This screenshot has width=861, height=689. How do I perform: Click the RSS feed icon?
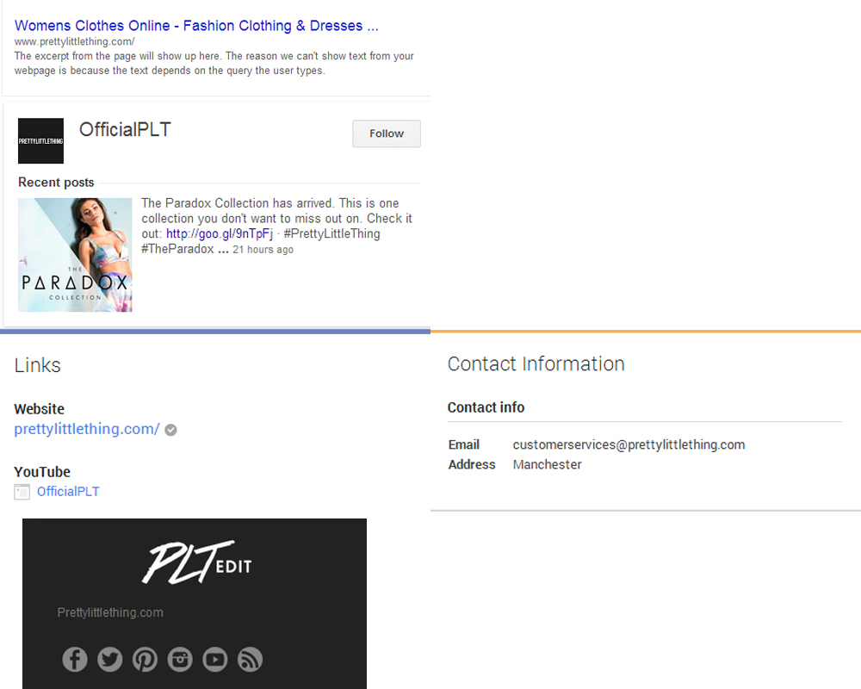250,660
